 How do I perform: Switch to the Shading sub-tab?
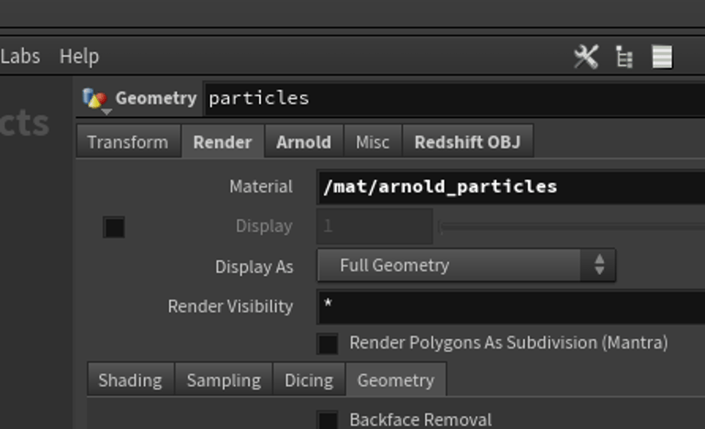click(130, 380)
